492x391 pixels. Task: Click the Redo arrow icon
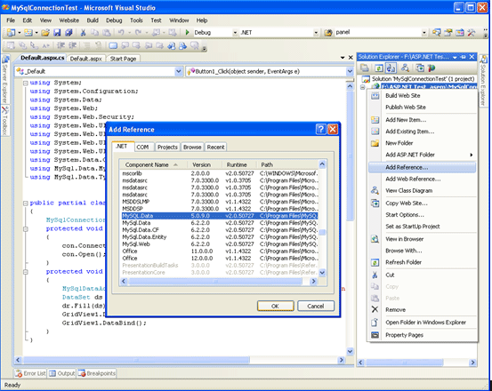138,32
